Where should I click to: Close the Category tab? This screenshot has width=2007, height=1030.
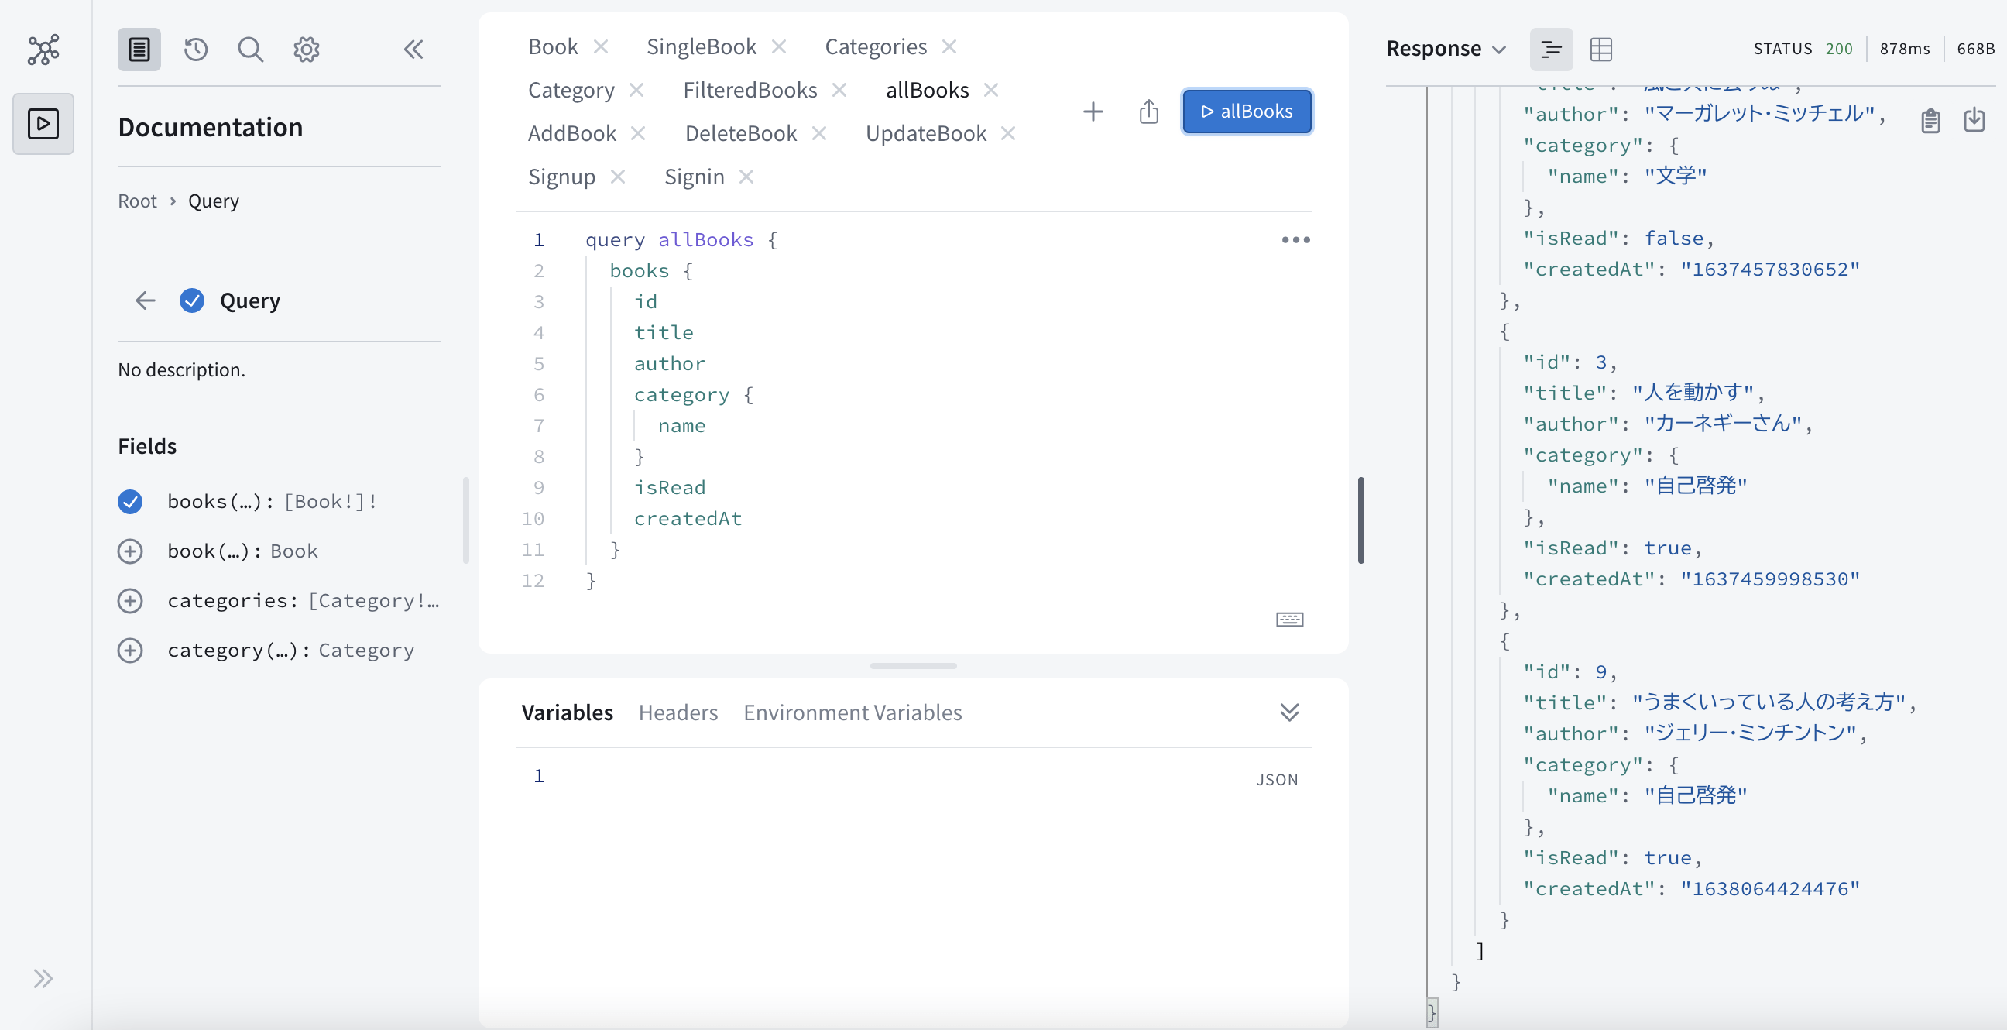pos(636,91)
